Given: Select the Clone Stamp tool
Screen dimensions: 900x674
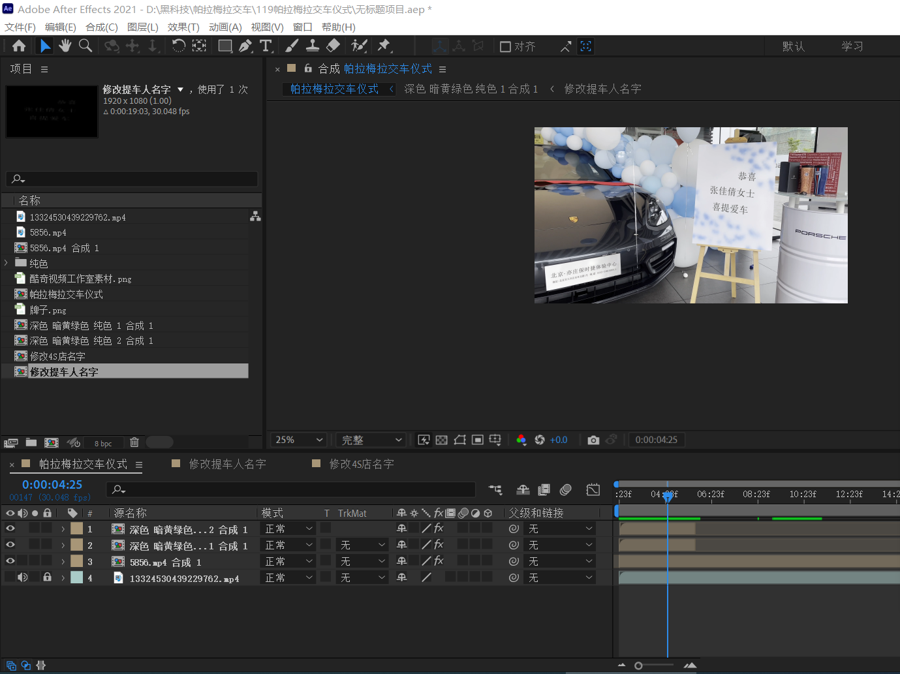Looking at the screenshot, I should 313,46.
